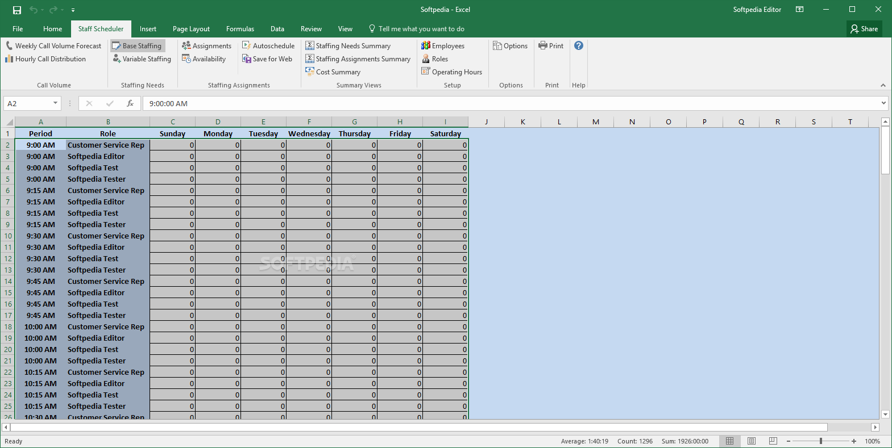This screenshot has width=892, height=448.
Task: Open Hourly Call Distribution chart
Action: [x=45, y=59]
